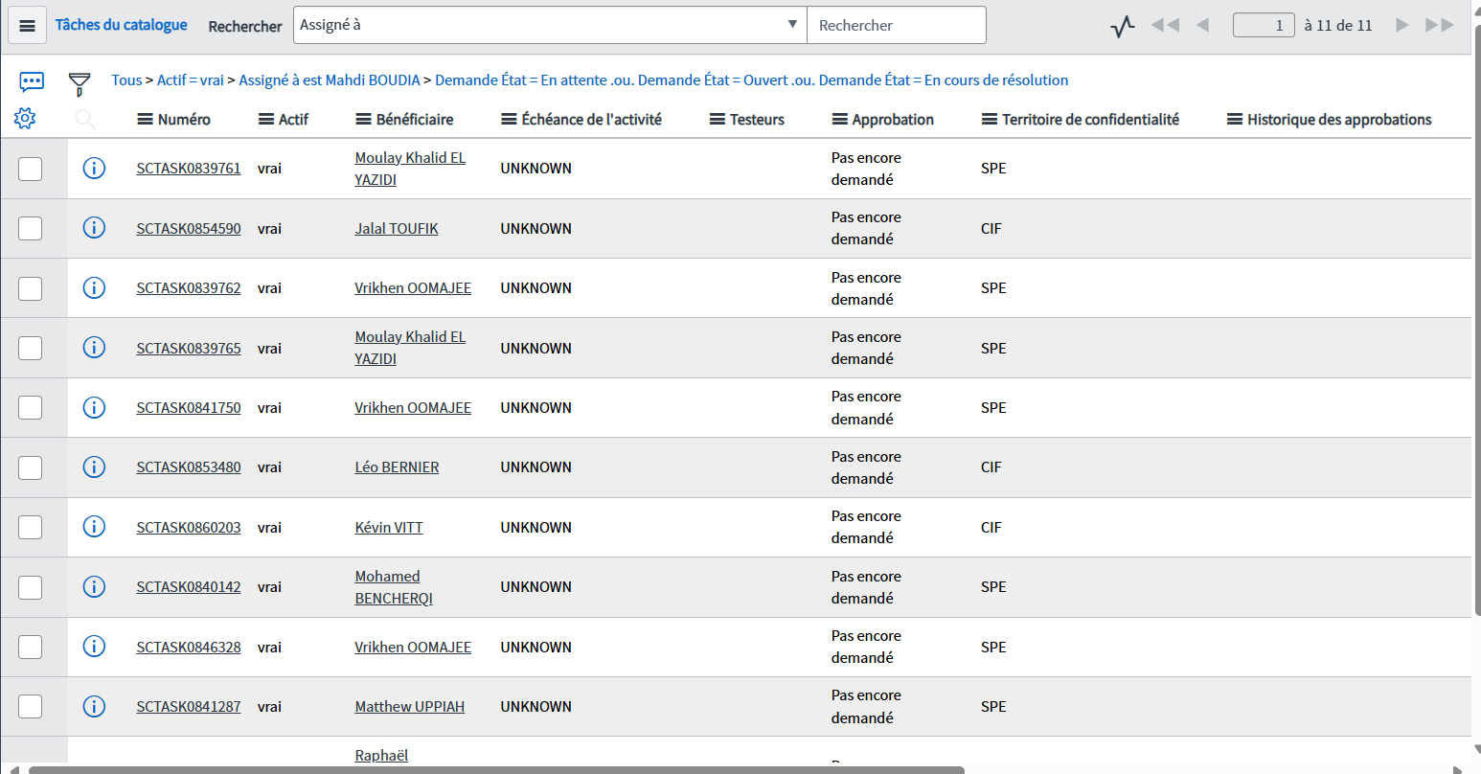Go to next page arrow
The image size is (1481, 774).
1402,25
